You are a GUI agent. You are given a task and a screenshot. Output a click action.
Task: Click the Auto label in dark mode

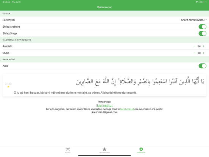(x=5, y=66)
